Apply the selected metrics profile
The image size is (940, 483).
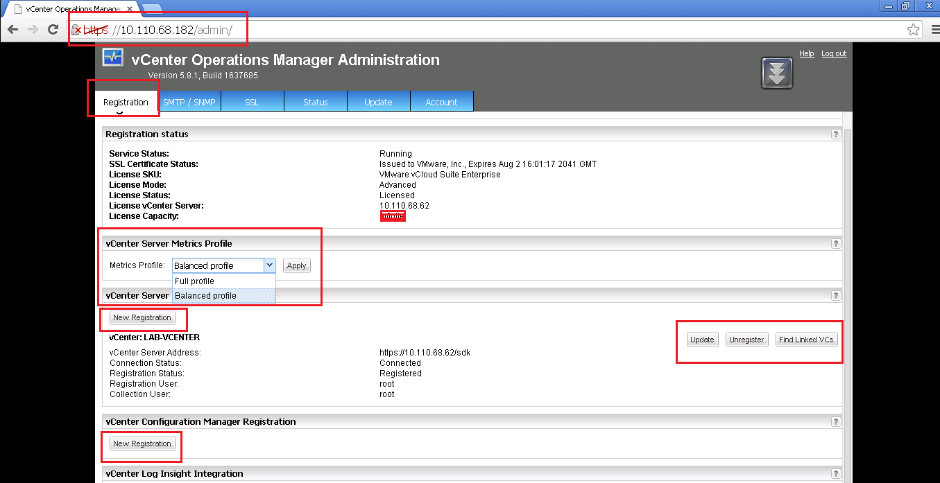point(297,265)
